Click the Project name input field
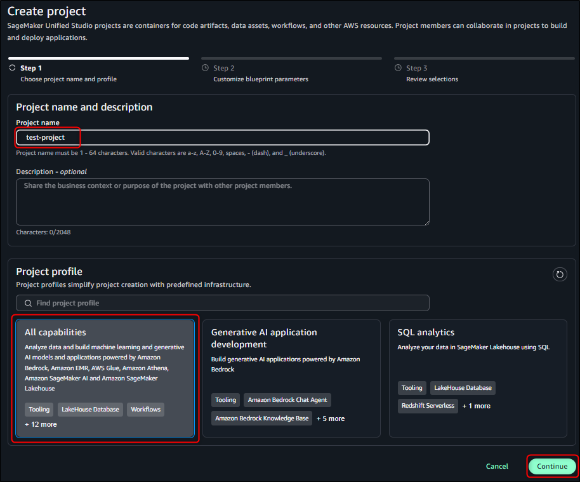Screen dimensions: 580x482 (222, 137)
